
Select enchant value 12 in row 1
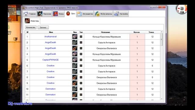[152, 37]
